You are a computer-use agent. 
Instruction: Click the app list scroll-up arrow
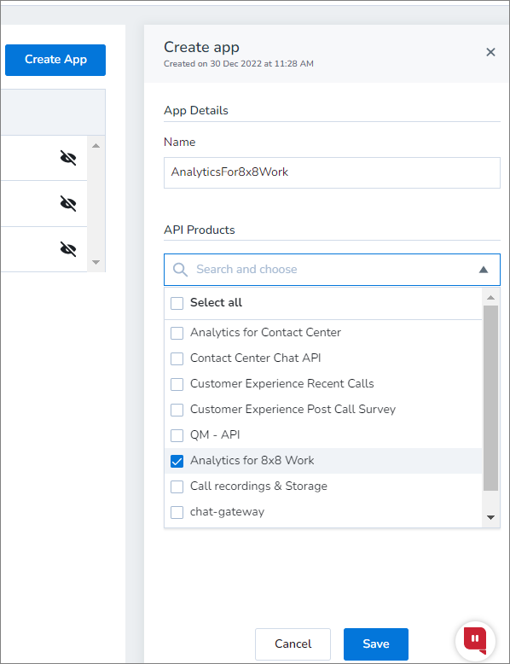point(96,146)
